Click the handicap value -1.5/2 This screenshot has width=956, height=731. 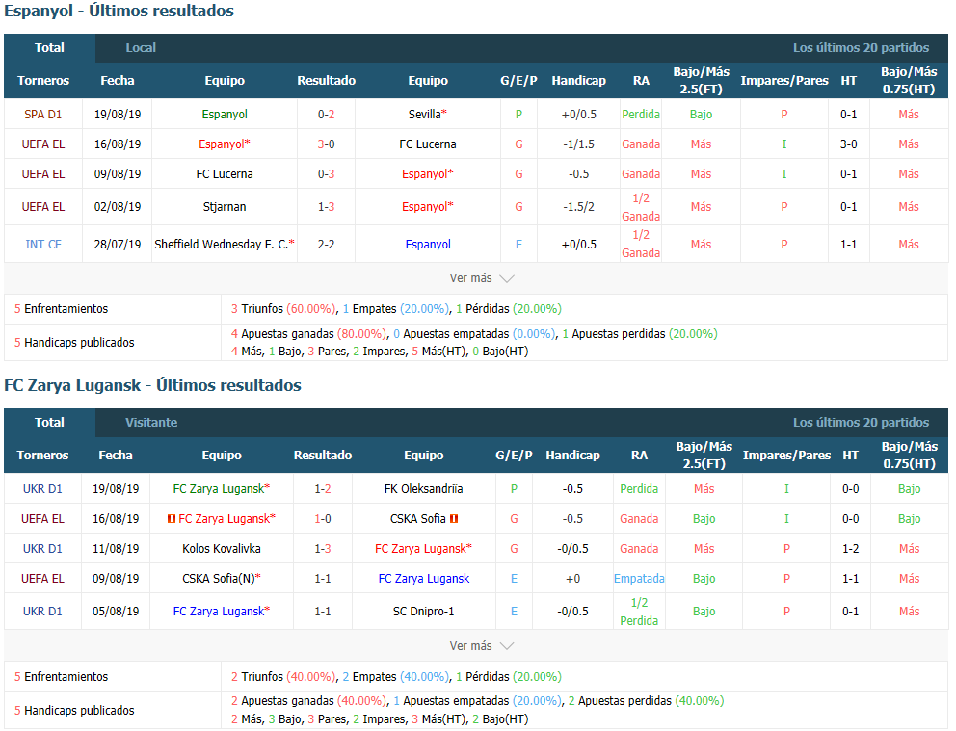coord(578,207)
